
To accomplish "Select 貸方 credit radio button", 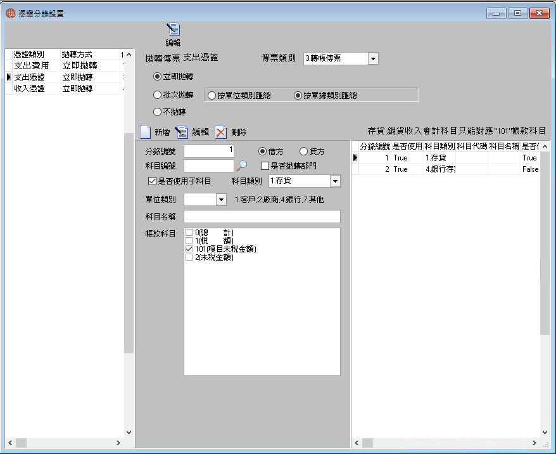I will click(x=303, y=151).
